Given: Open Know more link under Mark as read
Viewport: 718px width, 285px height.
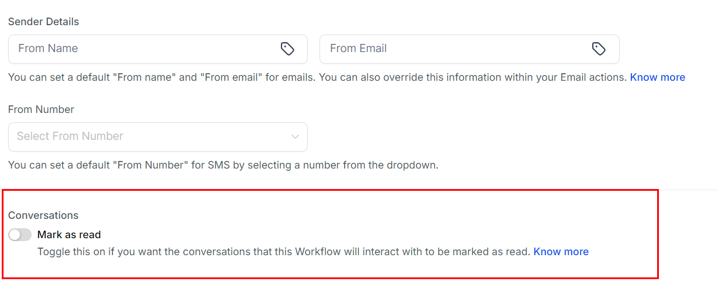Looking at the screenshot, I should point(561,252).
